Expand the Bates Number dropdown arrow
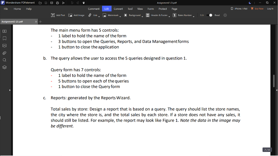Screen dimensions: 278x156 [193, 17]
